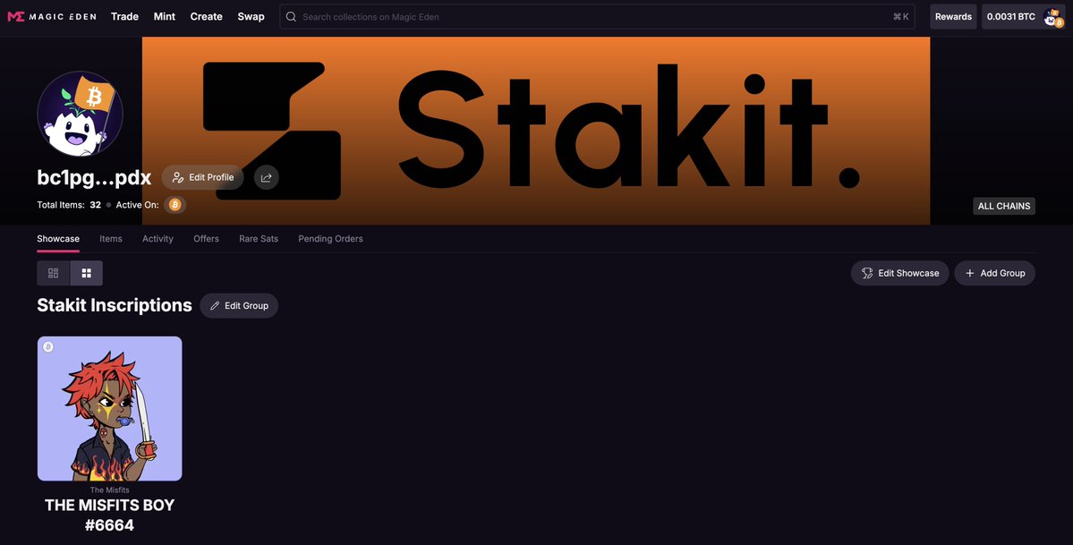
Task: Click the bc1pg...pdx wallet address
Action: click(94, 177)
